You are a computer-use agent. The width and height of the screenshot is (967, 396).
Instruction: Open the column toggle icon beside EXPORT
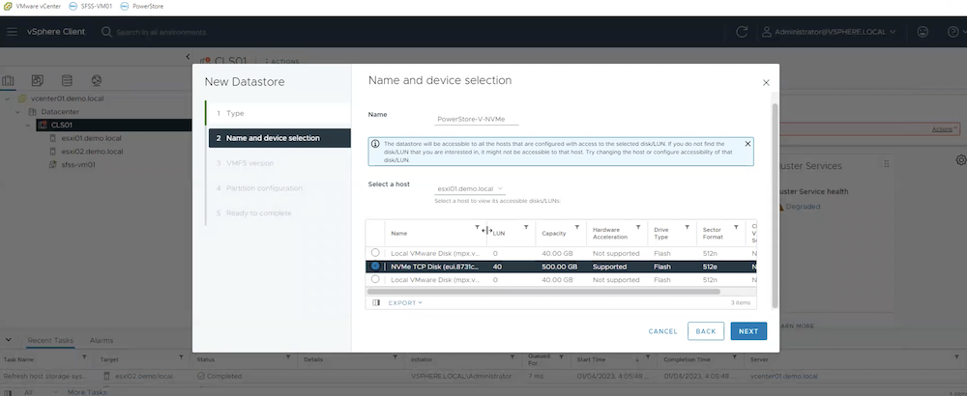376,302
